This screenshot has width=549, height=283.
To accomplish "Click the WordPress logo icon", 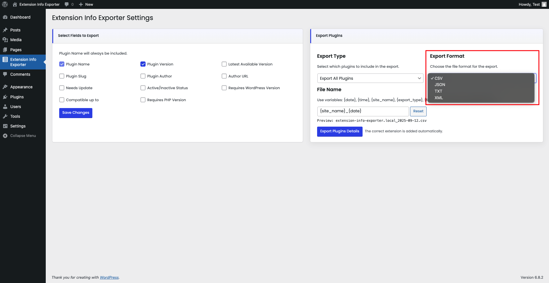I will [5, 4].
